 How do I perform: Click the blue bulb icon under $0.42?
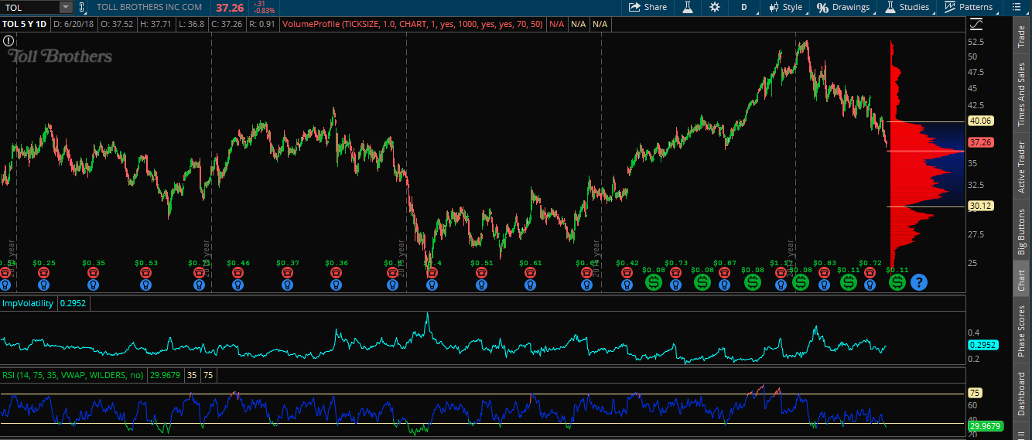pos(627,285)
